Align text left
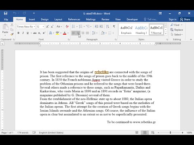The width and height of the screenshot is (194, 145). pos(74,33)
